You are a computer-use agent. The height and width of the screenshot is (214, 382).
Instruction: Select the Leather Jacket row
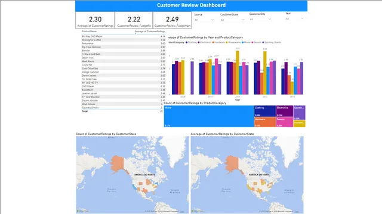click(x=124, y=93)
